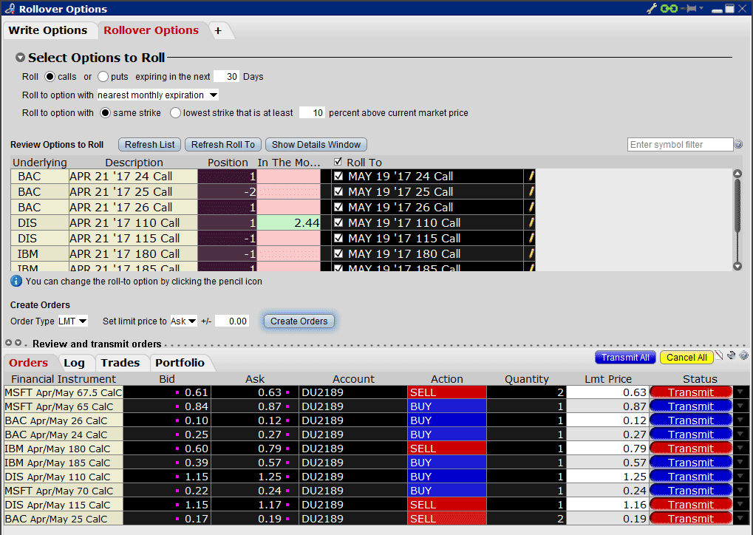
Task: Open status dropdown arrow for MSFT Apr/May 65 CalC
Action: tap(740, 406)
